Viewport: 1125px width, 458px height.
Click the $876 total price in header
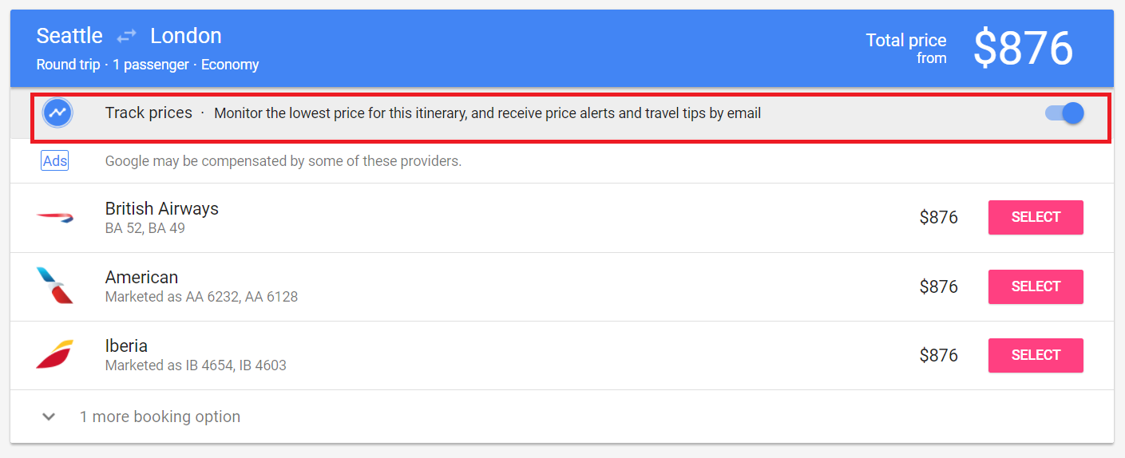point(1023,48)
